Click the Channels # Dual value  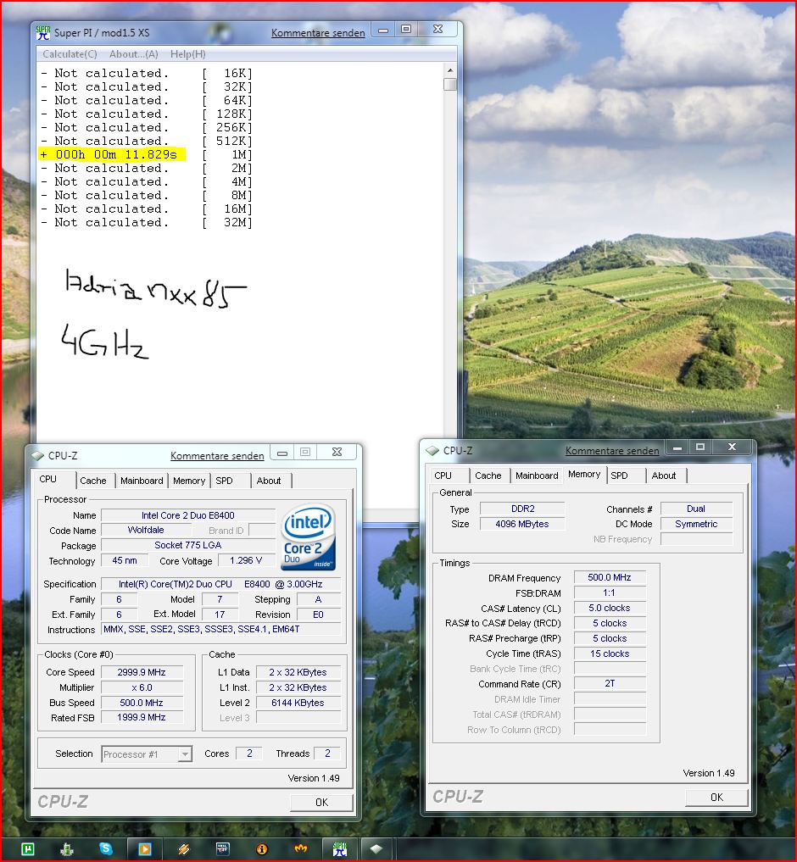click(696, 509)
